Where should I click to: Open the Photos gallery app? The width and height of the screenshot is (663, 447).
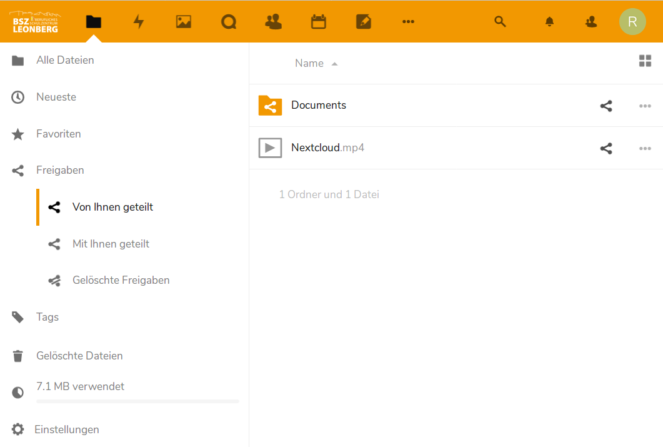tap(183, 22)
